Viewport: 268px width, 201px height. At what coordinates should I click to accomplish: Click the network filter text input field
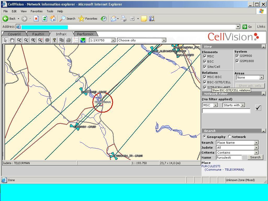[226, 111]
